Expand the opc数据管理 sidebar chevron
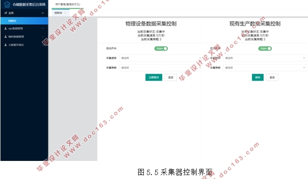The image size is (308, 179). pyautogui.click(x=43, y=29)
